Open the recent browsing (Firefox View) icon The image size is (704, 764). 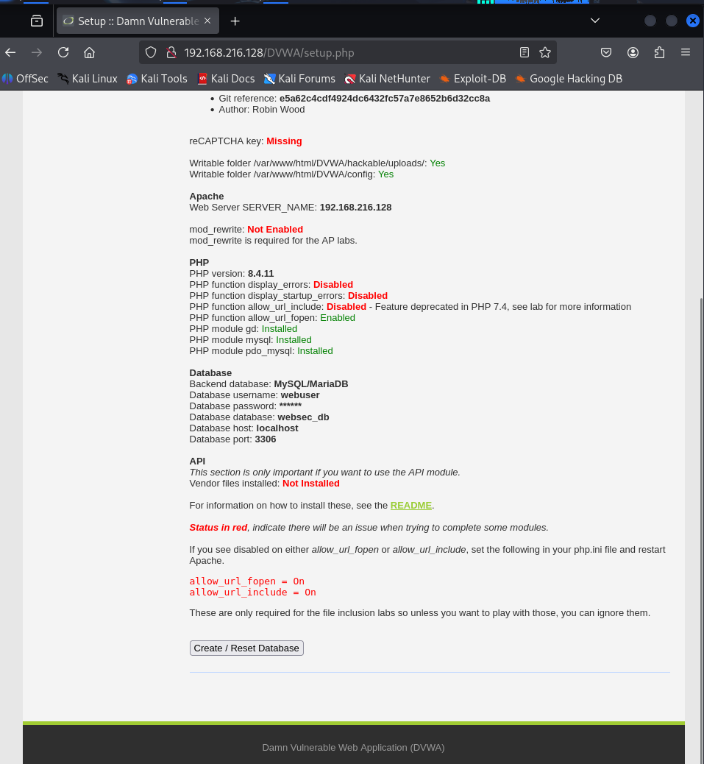(x=37, y=21)
